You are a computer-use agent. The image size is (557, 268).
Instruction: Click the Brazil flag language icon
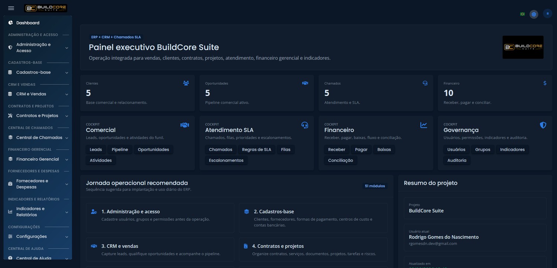(522, 14)
